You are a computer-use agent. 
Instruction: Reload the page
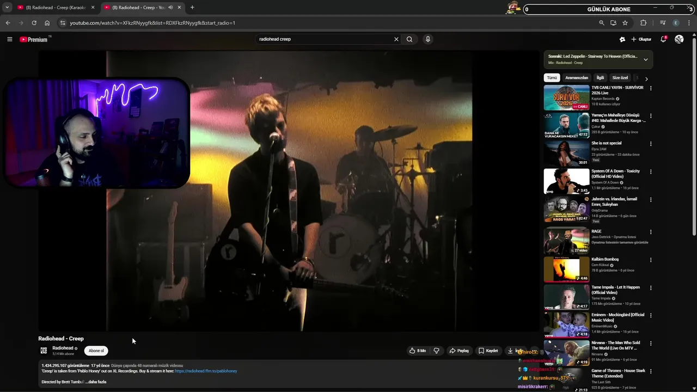34,23
